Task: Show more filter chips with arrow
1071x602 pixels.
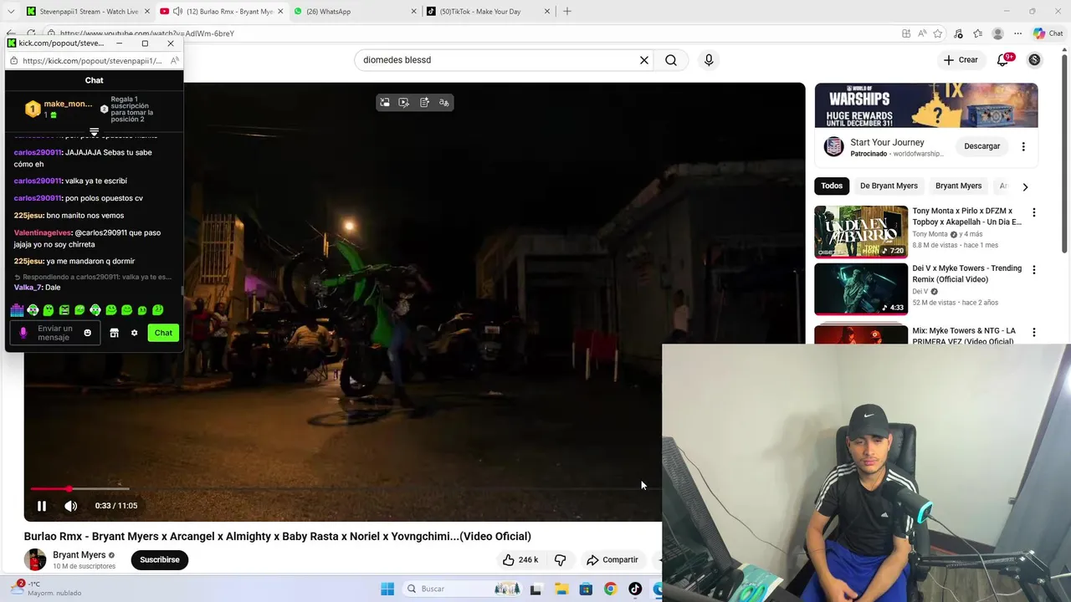Action: [x=1025, y=186]
